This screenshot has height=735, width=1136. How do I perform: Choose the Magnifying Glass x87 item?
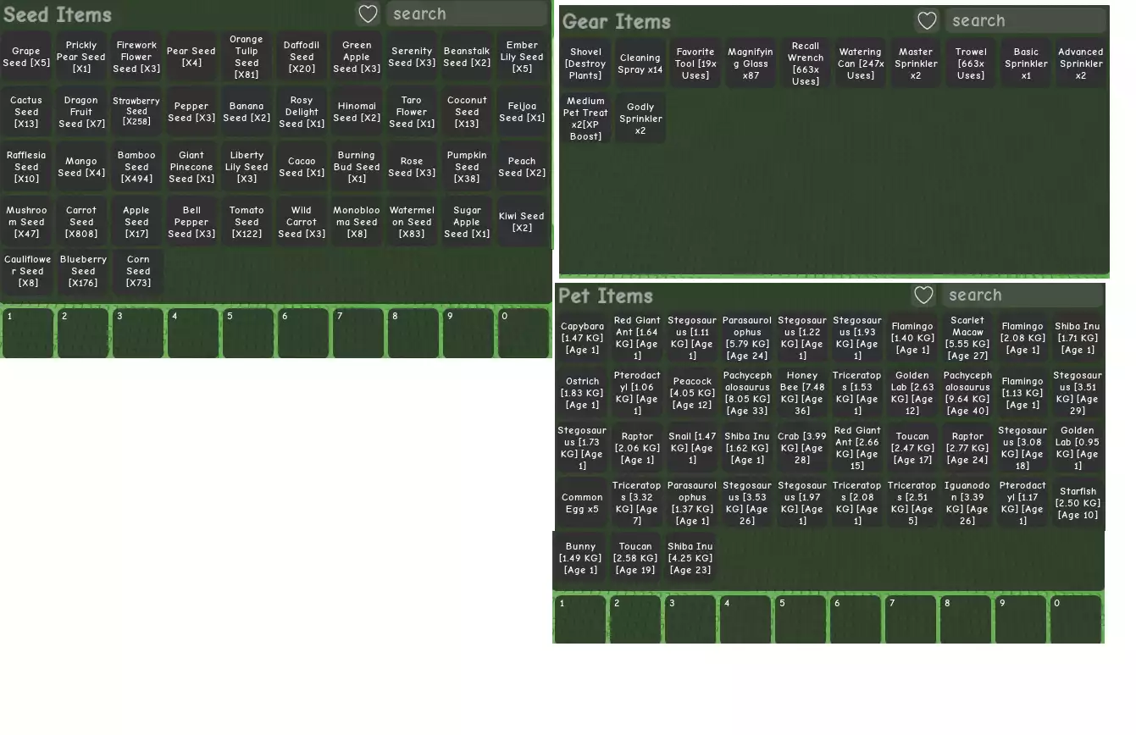[x=751, y=64]
